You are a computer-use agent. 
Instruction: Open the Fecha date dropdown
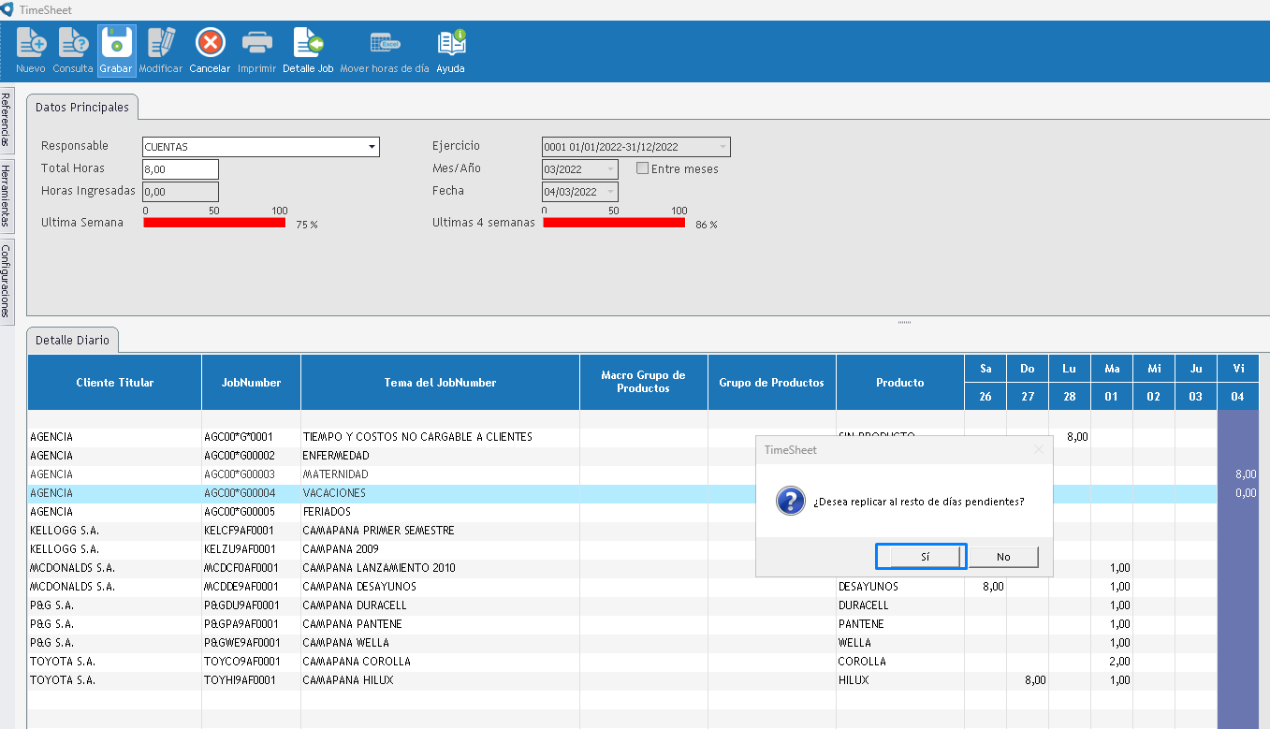coord(610,192)
